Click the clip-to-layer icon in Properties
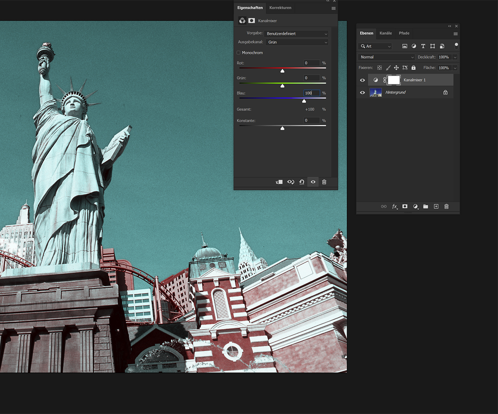This screenshot has width=498, height=414. (x=279, y=182)
